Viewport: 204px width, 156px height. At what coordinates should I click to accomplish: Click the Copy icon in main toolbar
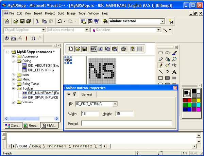point(44,21)
